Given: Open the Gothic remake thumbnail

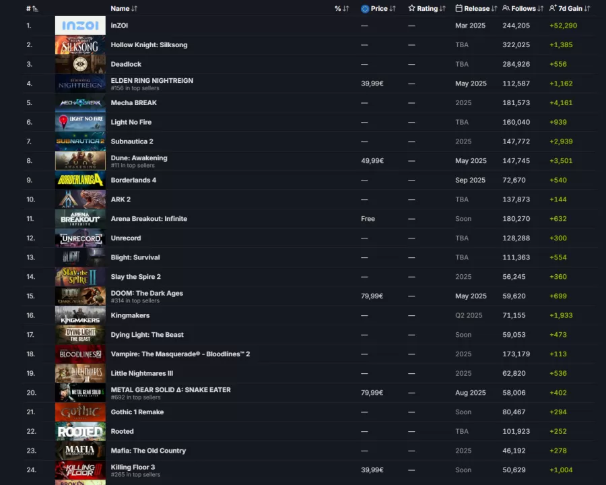Looking at the screenshot, I should pyautogui.click(x=80, y=412).
